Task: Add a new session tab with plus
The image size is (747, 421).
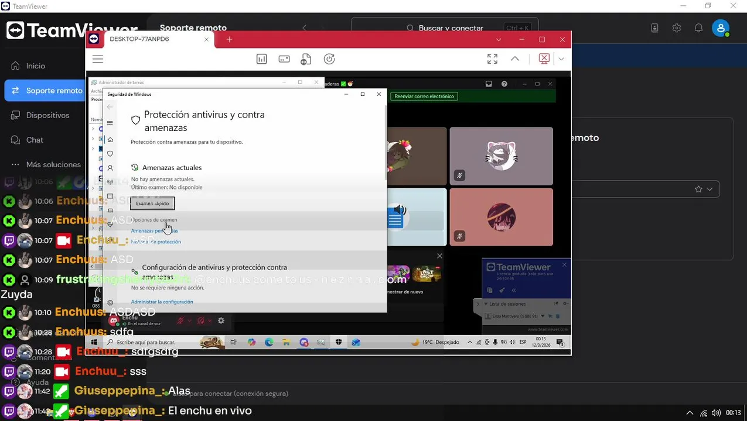Action: 229,40
